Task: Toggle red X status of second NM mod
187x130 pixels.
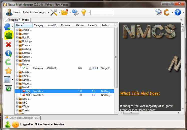Action: (24, 95)
